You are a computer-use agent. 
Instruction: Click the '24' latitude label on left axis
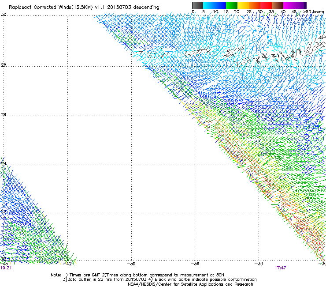point(4,164)
